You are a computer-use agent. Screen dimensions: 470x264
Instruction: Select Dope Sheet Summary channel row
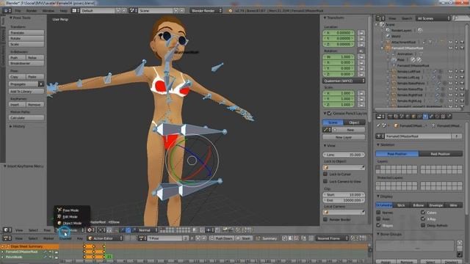pyautogui.click(x=29, y=246)
